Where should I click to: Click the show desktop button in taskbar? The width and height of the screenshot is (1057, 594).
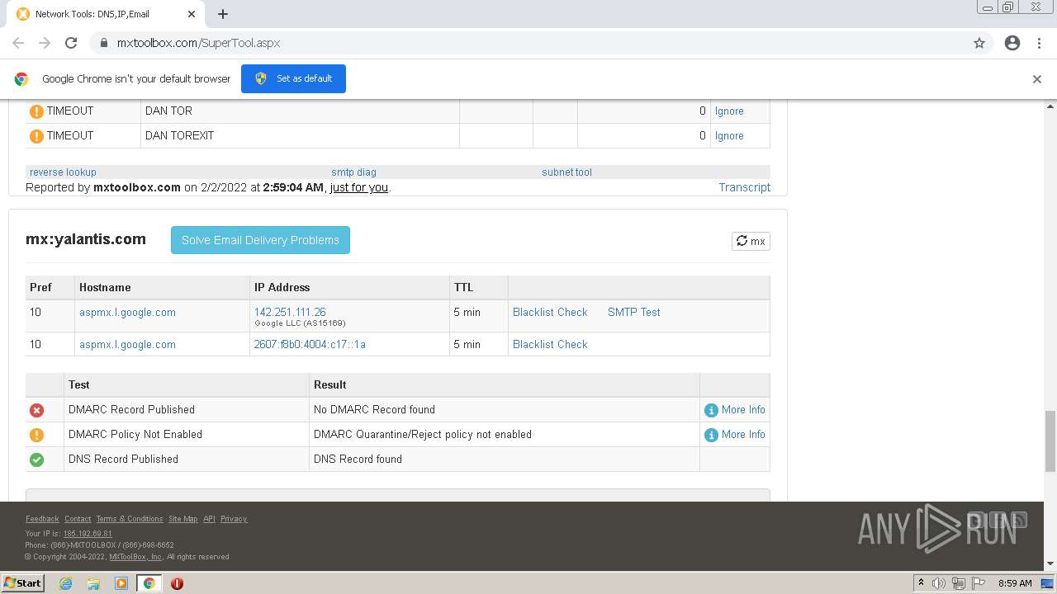1047,583
